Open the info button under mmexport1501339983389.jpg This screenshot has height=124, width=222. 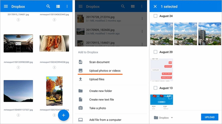tap(18, 68)
